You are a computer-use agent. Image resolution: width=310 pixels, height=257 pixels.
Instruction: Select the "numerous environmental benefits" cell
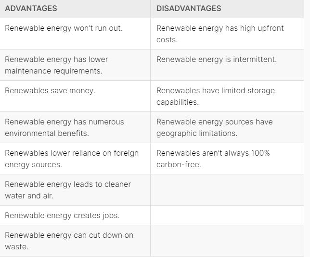coord(64,127)
